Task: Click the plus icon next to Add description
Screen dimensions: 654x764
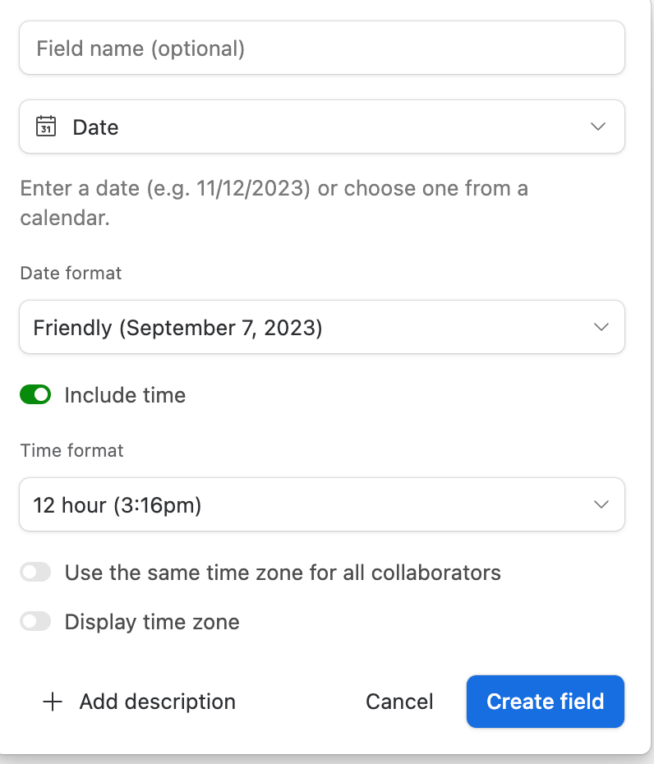Action: click(x=53, y=702)
